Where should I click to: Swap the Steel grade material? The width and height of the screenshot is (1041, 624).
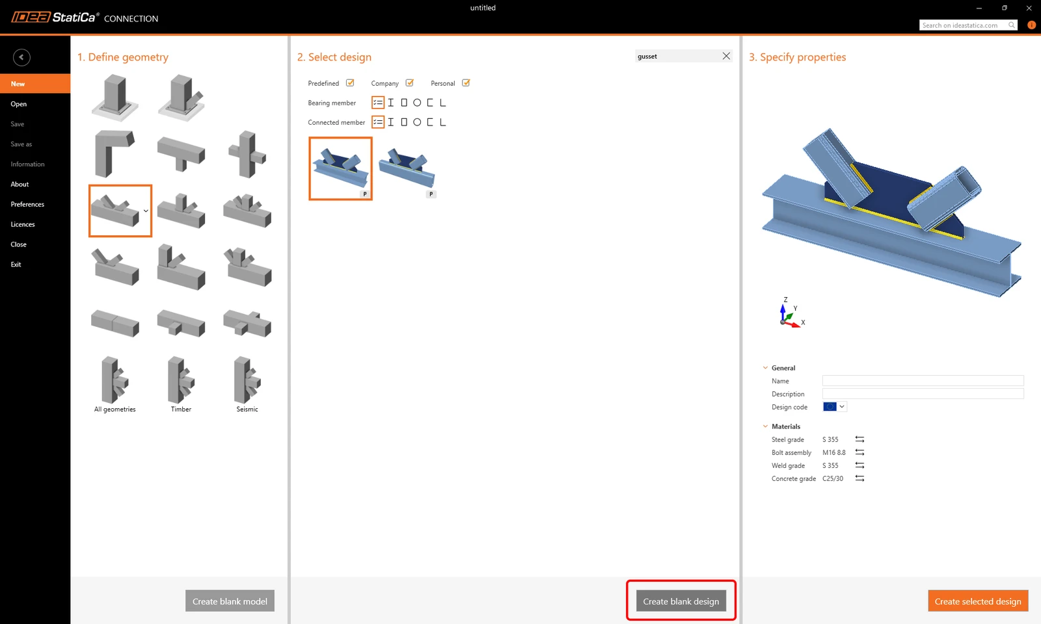(859, 439)
